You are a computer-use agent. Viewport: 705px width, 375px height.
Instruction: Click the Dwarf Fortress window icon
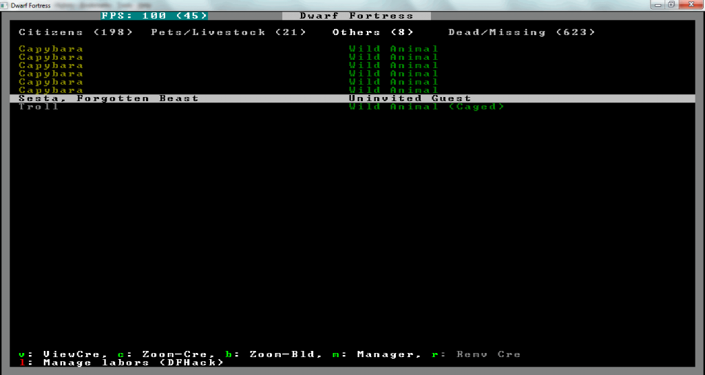pos(6,6)
